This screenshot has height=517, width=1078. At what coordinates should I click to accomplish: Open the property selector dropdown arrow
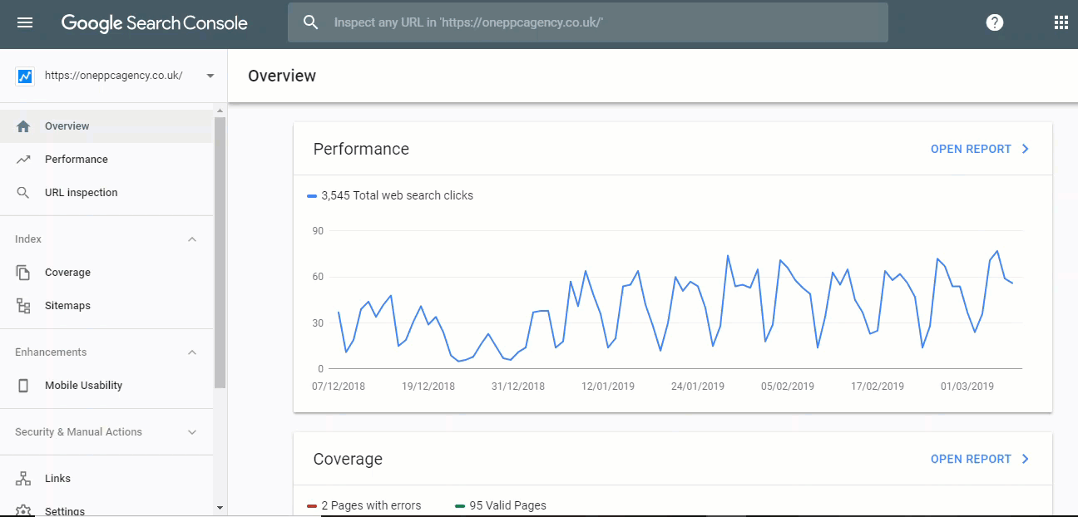point(210,76)
